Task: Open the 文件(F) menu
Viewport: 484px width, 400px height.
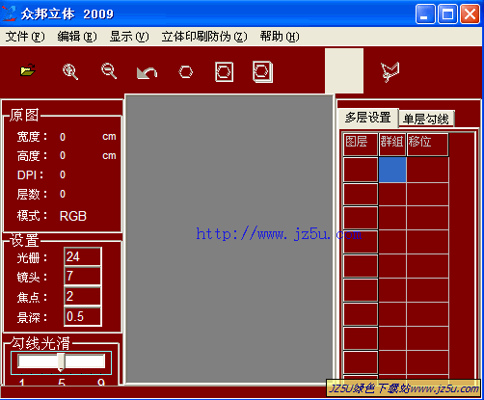Action: point(25,37)
